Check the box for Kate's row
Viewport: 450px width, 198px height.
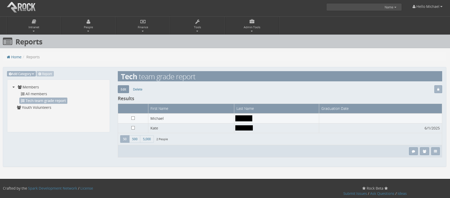[133, 128]
